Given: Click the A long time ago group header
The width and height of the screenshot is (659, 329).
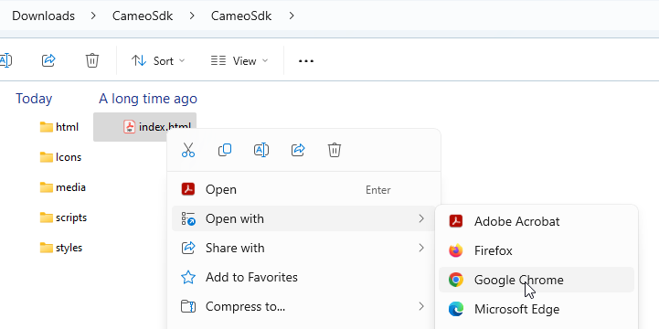Looking at the screenshot, I should 148,99.
